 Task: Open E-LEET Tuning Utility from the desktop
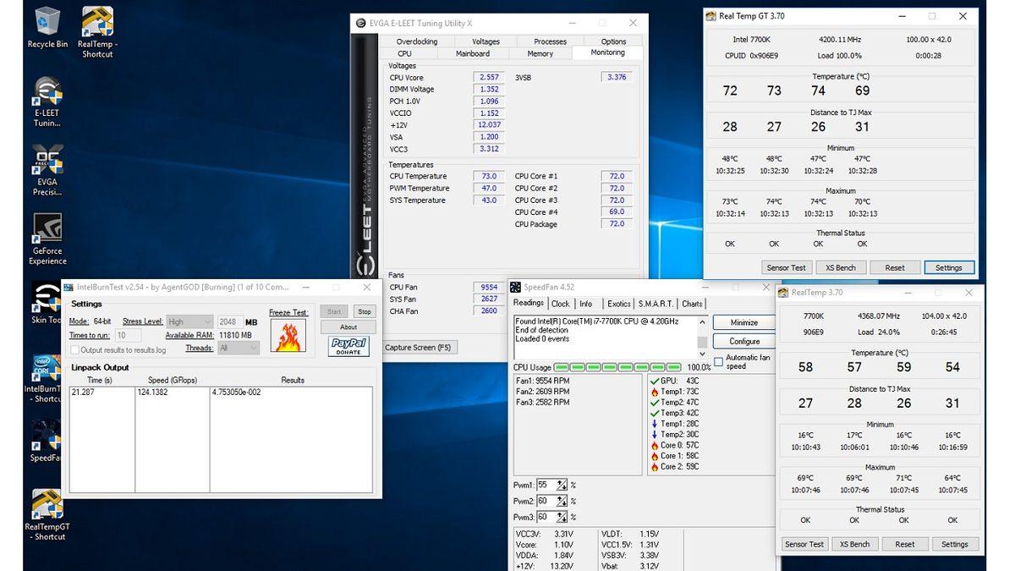(47, 93)
